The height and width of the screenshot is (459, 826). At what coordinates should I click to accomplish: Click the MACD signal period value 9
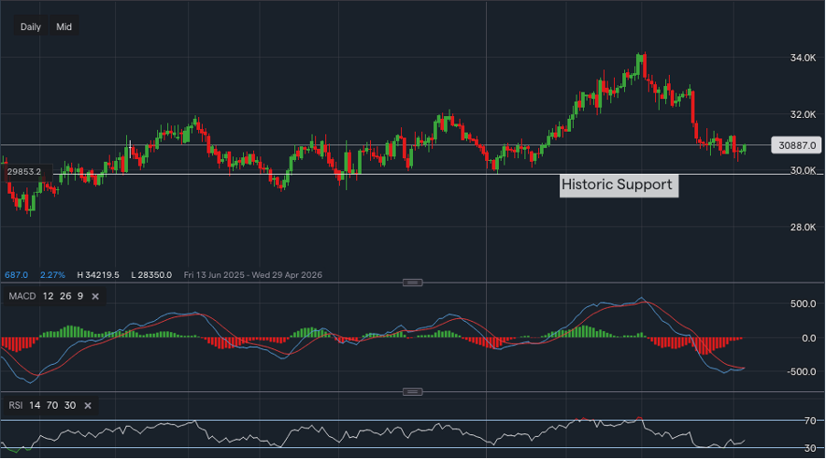(79, 296)
